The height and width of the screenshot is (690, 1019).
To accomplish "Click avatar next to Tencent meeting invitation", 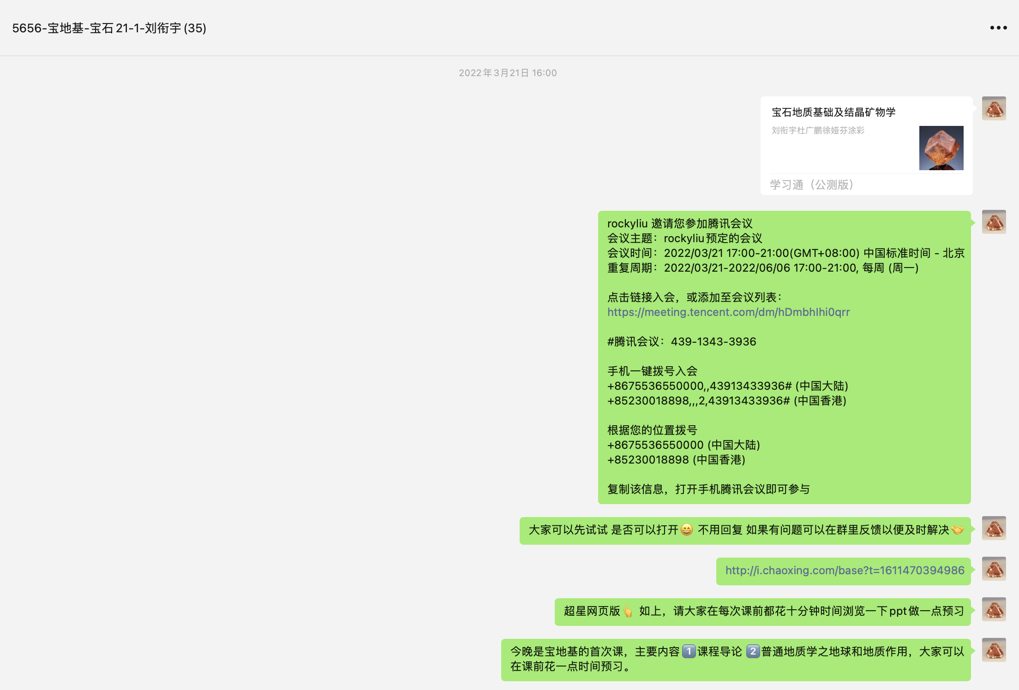I will [x=994, y=222].
